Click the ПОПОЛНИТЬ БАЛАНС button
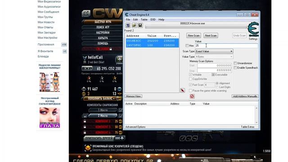Screen dimensions: 288x162 tap(102, 99)
